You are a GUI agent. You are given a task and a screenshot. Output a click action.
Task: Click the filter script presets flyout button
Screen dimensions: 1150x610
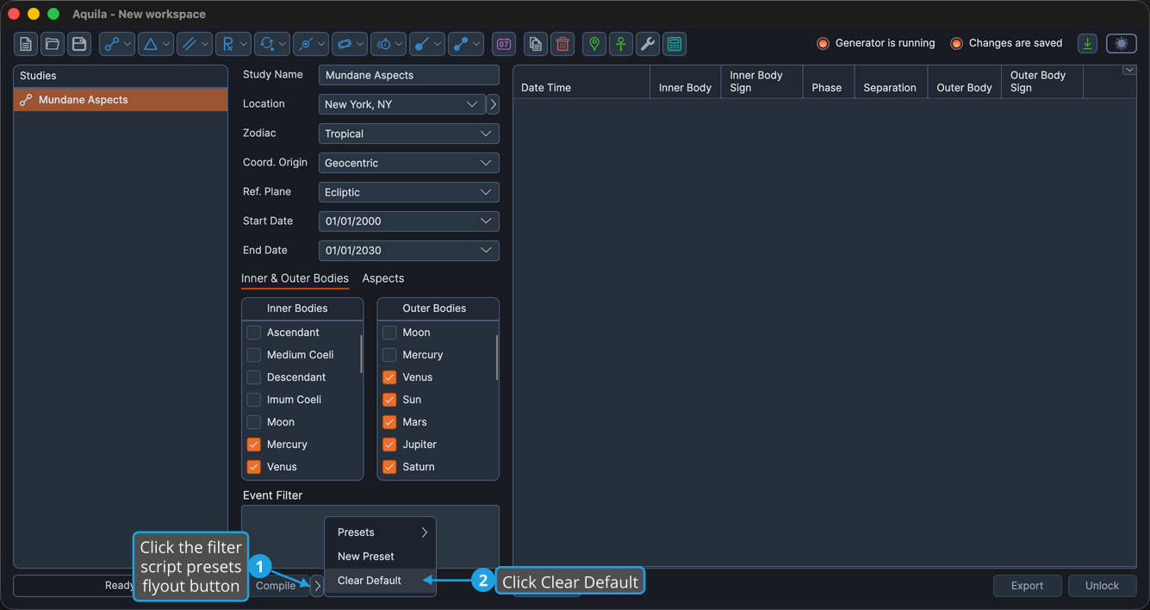[x=317, y=586]
